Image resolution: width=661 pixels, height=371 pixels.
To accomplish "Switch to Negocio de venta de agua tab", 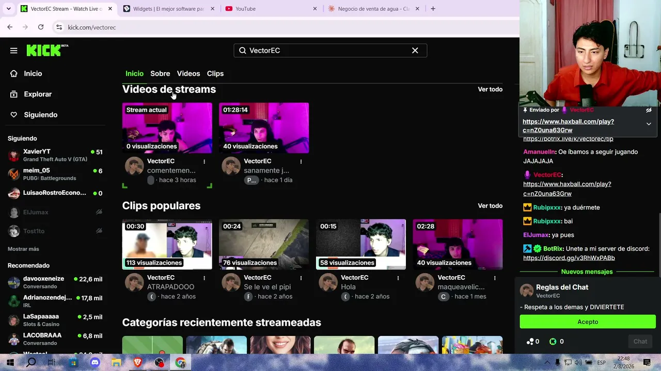I will point(374,9).
